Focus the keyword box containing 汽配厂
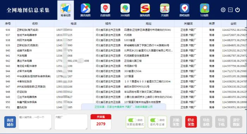The width and height of the screenshot is (247, 134). click(71, 122)
